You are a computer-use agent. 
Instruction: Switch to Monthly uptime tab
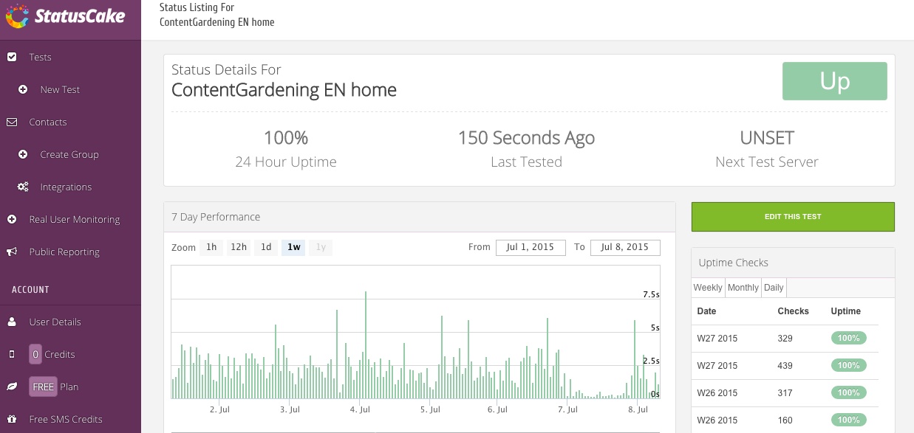[x=743, y=287]
